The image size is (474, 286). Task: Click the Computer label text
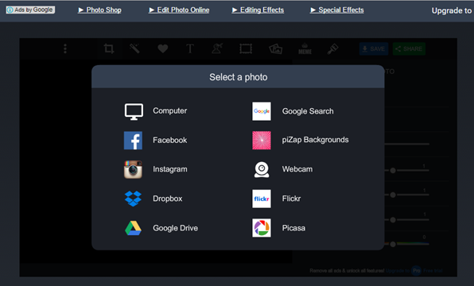point(170,111)
